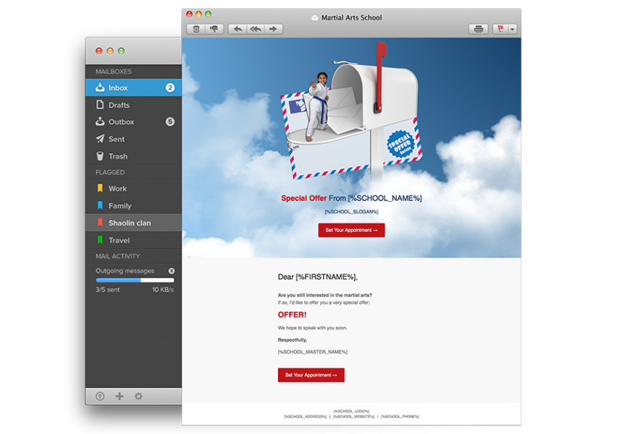
Task: Click the "[%SCHOOL_ADDRESS%]" footer placeholder
Action: tap(306, 417)
